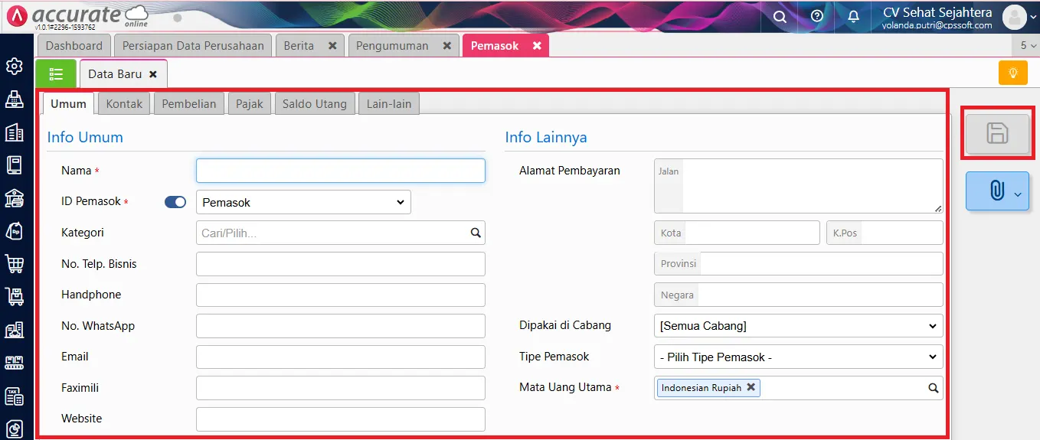Click the Nama input field
This screenshot has height=440, width=1040.
click(340, 171)
